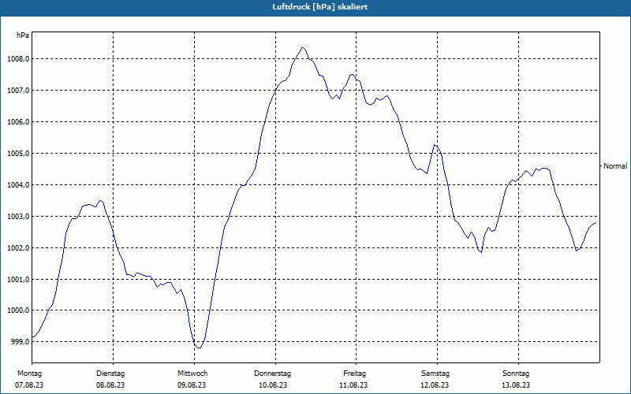Click the 1006,0 axis label
This screenshot has width=631, height=394.
point(18,122)
